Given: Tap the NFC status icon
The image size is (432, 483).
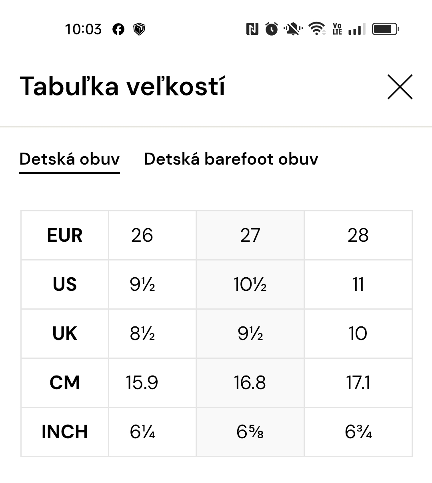Looking at the screenshot, I should (x=252, y=29).
